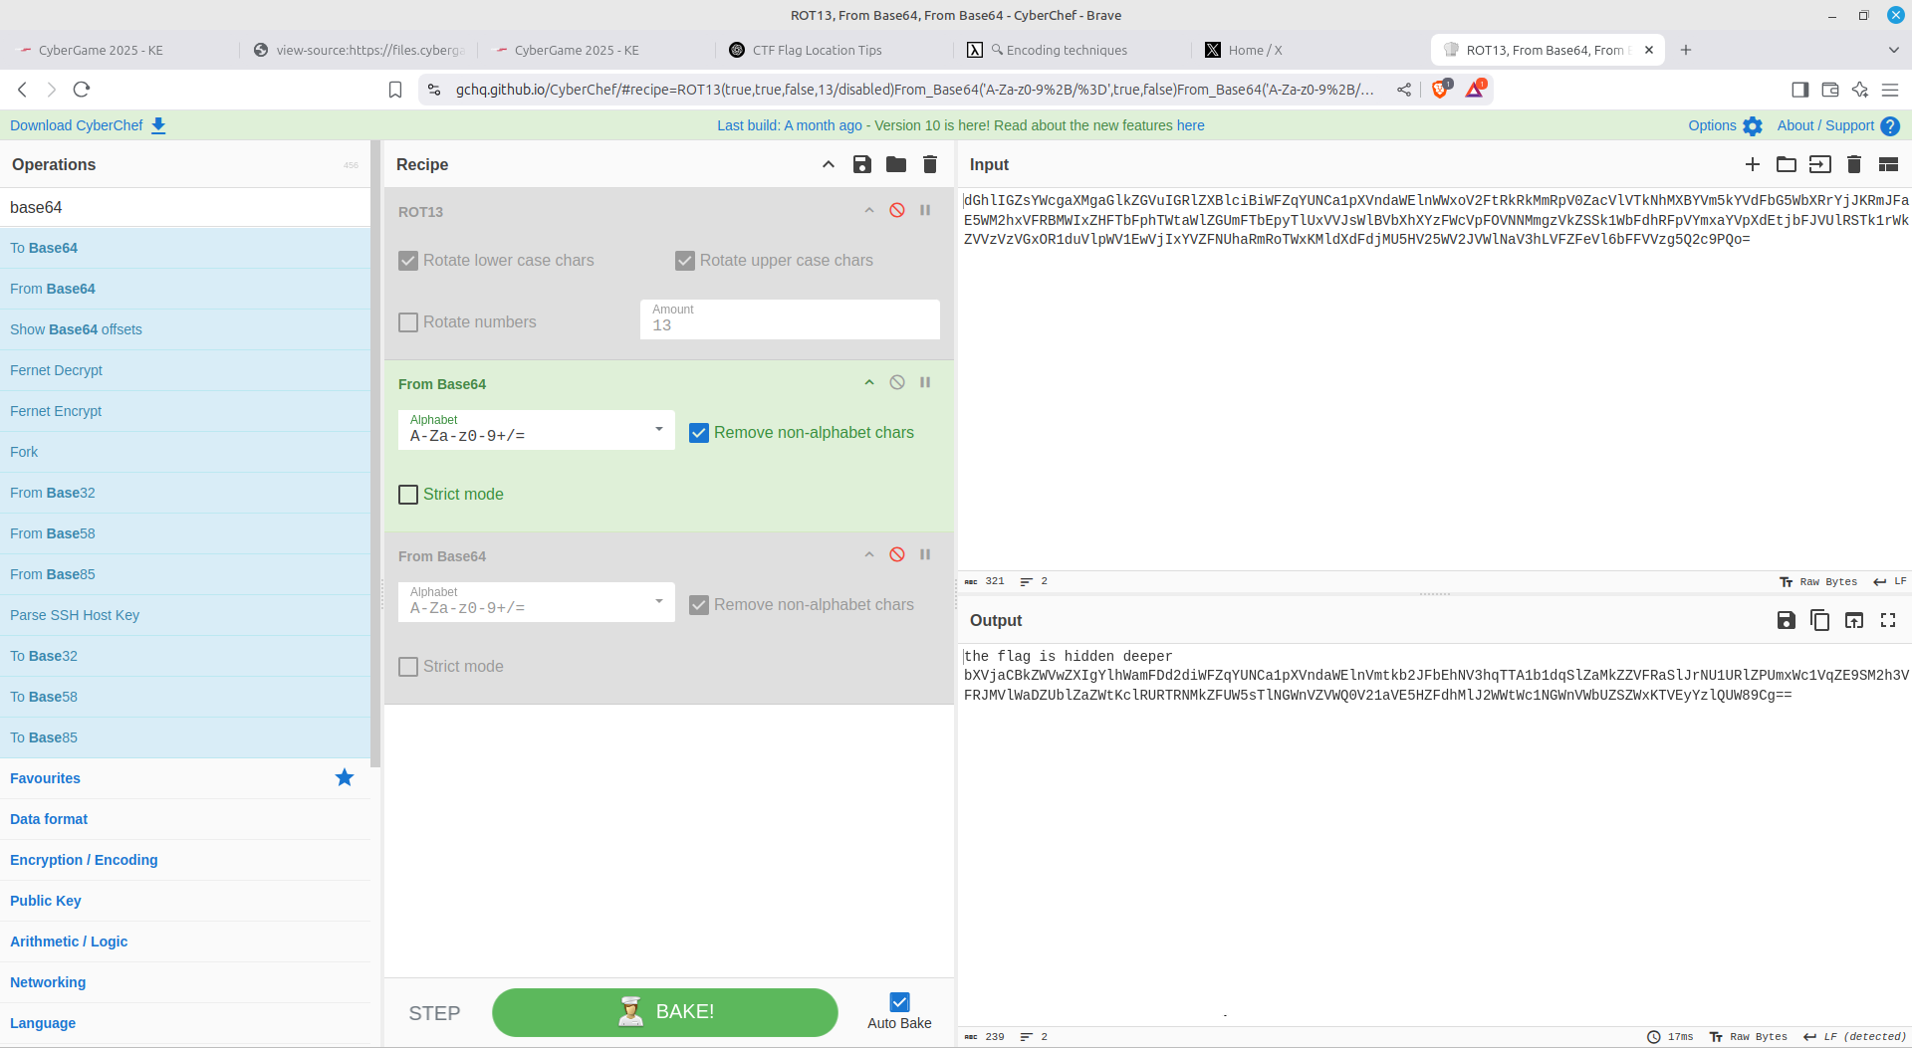1912x1048 pixels.
Task: Maximise the output pane
Action: pos(1888,620)
